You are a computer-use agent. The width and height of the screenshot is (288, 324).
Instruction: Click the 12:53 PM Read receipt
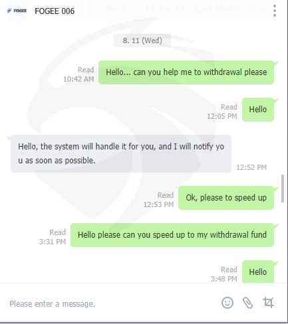click(x=158, y=200)
